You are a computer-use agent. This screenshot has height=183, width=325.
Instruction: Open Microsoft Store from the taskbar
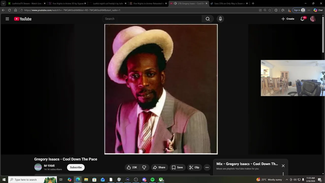point(94,180)
